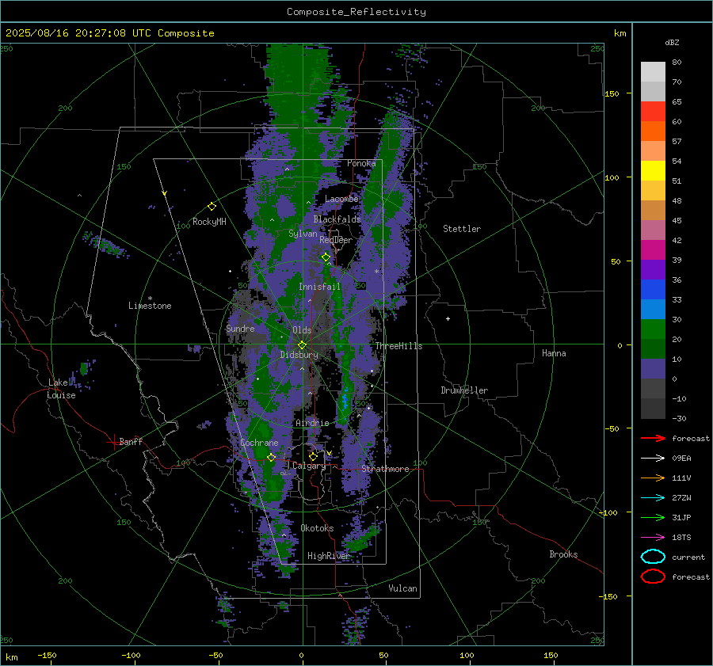Click the red cross marker at Banff
The width and height of the screenshot is (713, 666).
[x=113, y=442]
